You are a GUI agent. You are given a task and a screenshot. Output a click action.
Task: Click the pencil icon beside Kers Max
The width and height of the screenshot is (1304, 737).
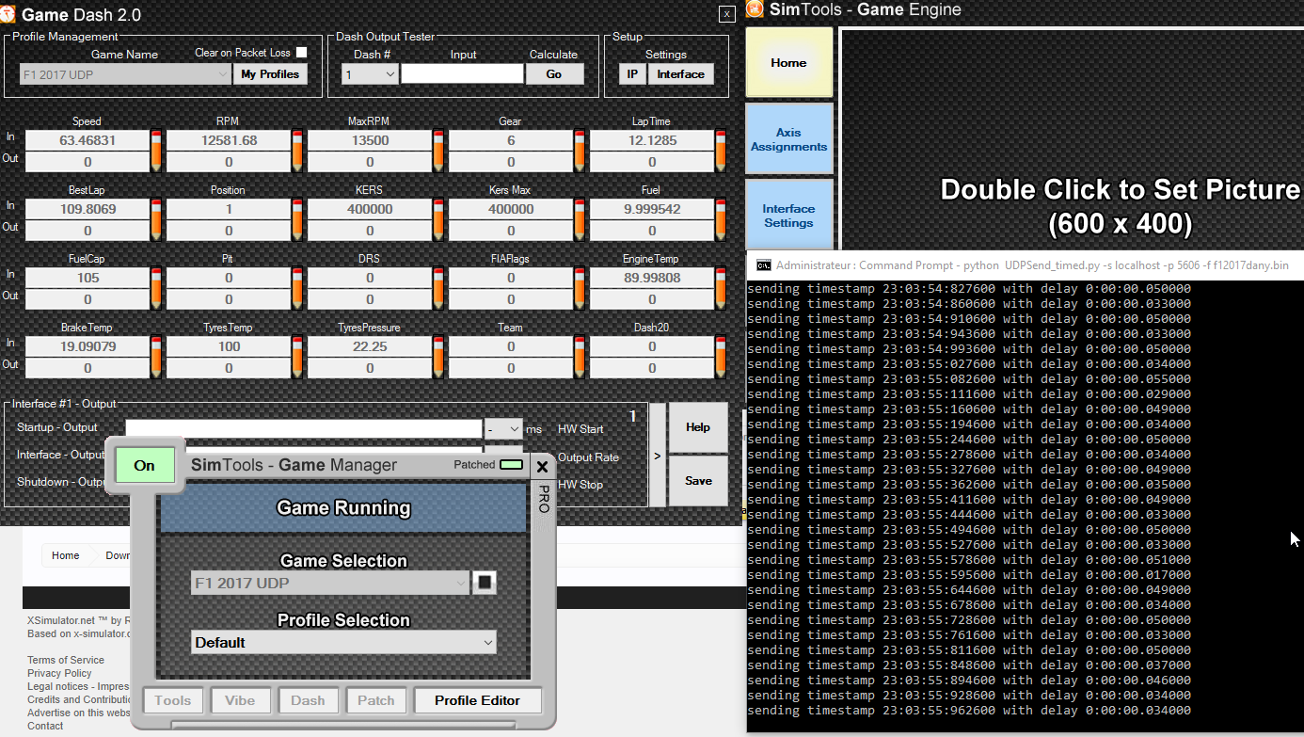[x=580, y=218]
